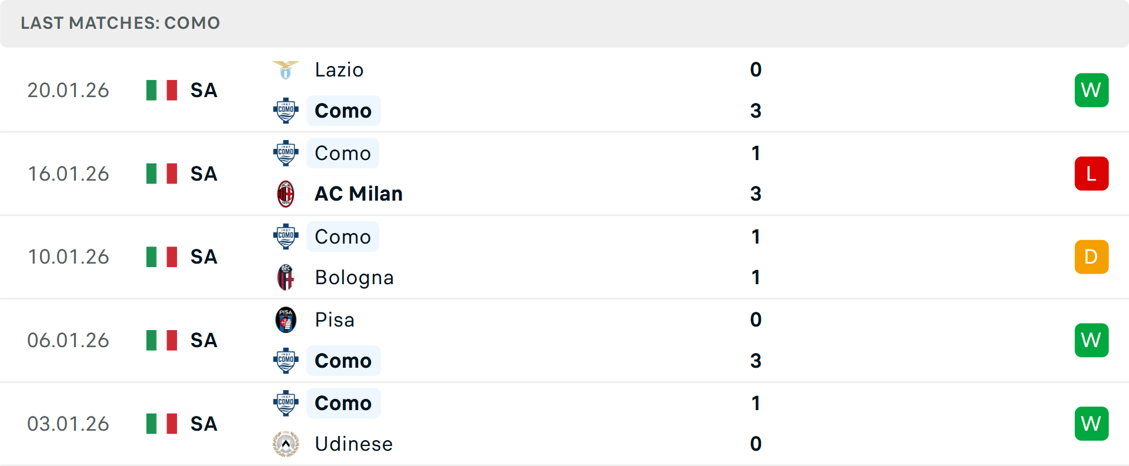The width and height of the screenshot is (1129, 466).
Task: Click green W badge for Lazio match
Action: tap(1091, 90)
